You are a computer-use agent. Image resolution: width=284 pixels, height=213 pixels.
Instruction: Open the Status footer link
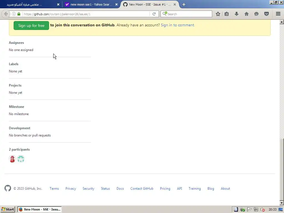(105, 189)
